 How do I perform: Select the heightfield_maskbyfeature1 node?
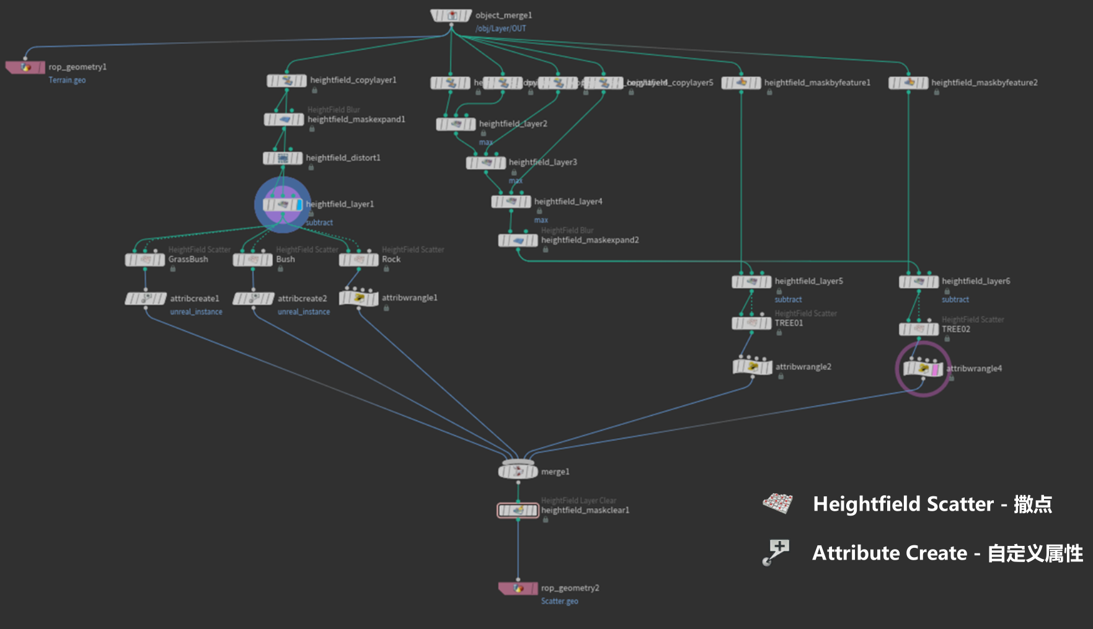[x=741, y=83]
